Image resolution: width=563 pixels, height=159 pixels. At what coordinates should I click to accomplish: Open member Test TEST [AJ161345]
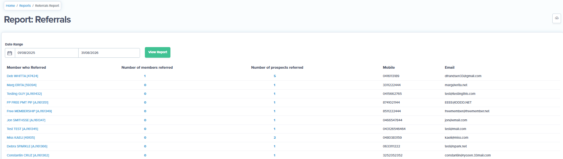22,129
